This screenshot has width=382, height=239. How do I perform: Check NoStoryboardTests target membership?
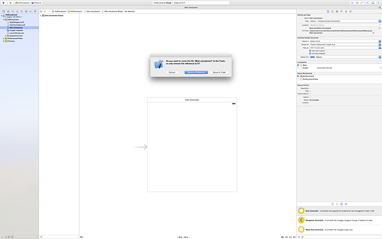coord(298,79)
